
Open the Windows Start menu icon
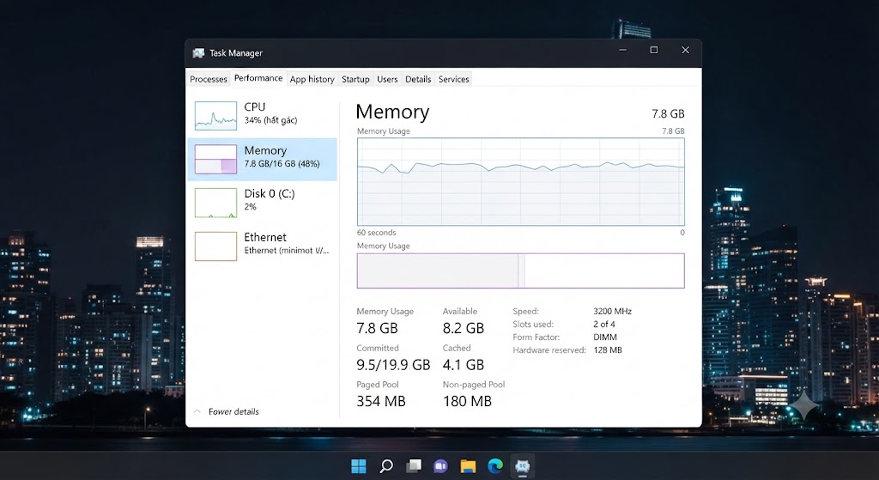point(358,465)
